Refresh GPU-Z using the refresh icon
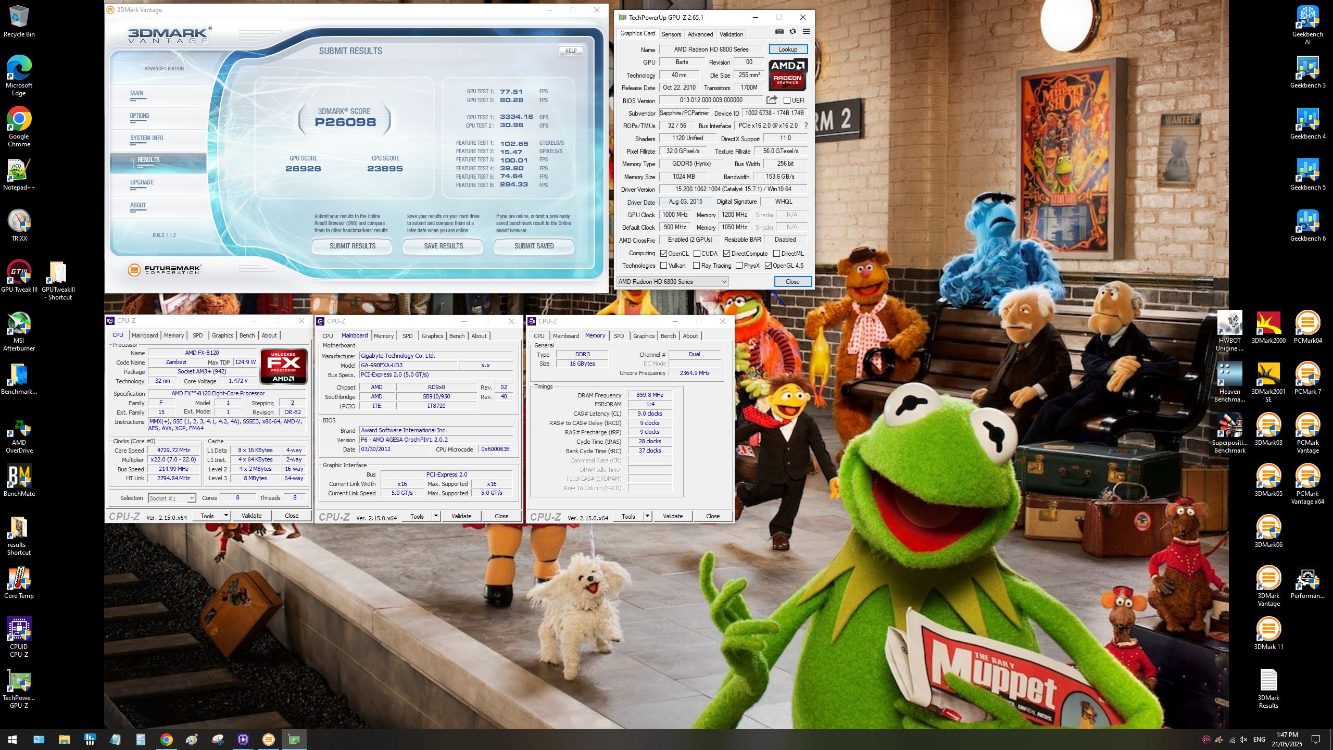The height and width of the screenshot is (750, 1333). (793, 32)
